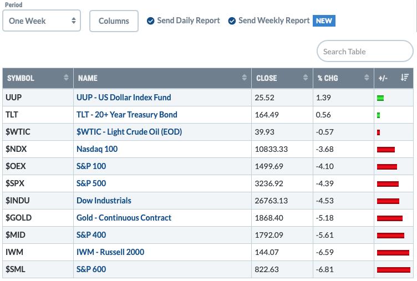
Task: Click the red change bar for $WTIC
Action: pyautogui.click(x=378, y=132)
